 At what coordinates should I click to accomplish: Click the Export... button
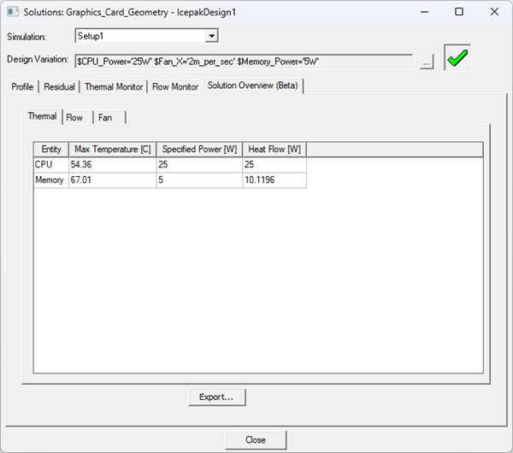pos(217,397)
